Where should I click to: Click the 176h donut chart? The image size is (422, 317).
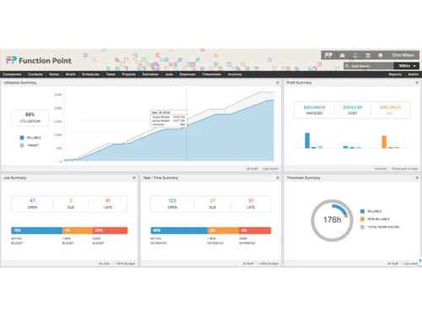(x=332, y=221)
